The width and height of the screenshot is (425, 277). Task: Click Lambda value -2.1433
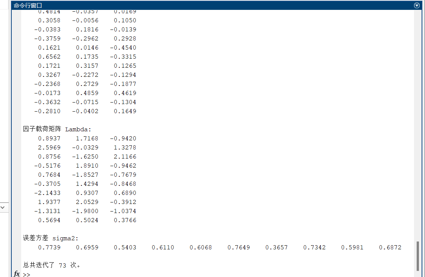click(47, 193)
